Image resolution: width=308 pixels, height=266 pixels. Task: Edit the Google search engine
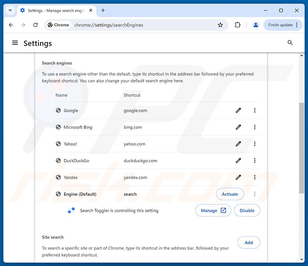pyautogui.click(x=238, y=110)
